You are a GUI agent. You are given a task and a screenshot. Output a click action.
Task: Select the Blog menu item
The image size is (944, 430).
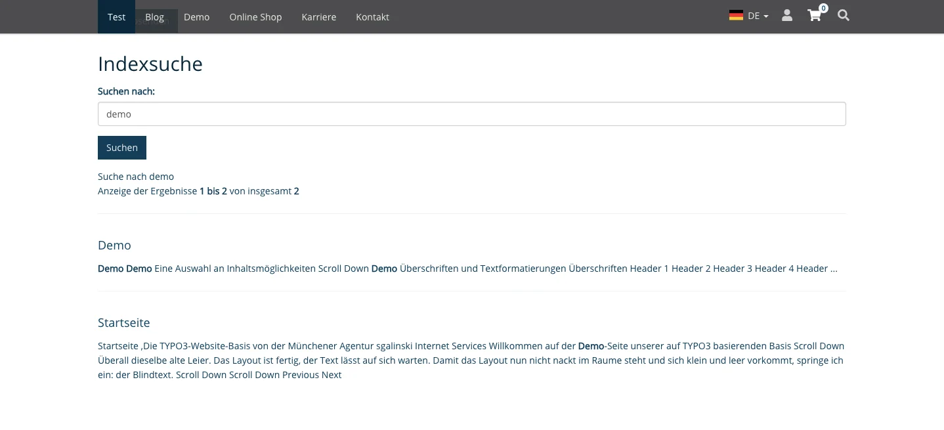point(154,17)
